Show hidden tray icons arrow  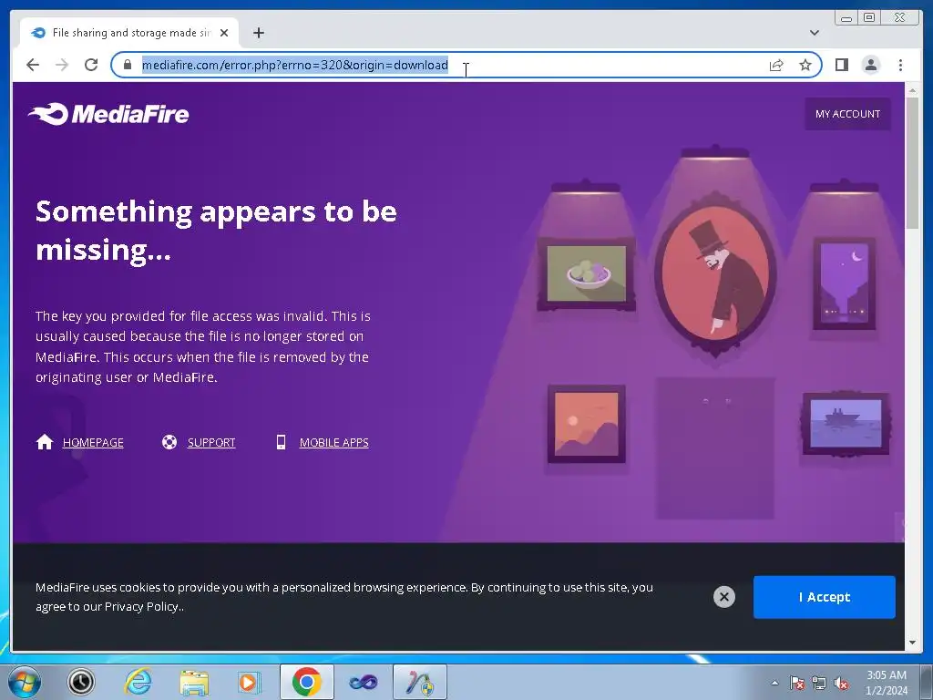tap(774, 683)
